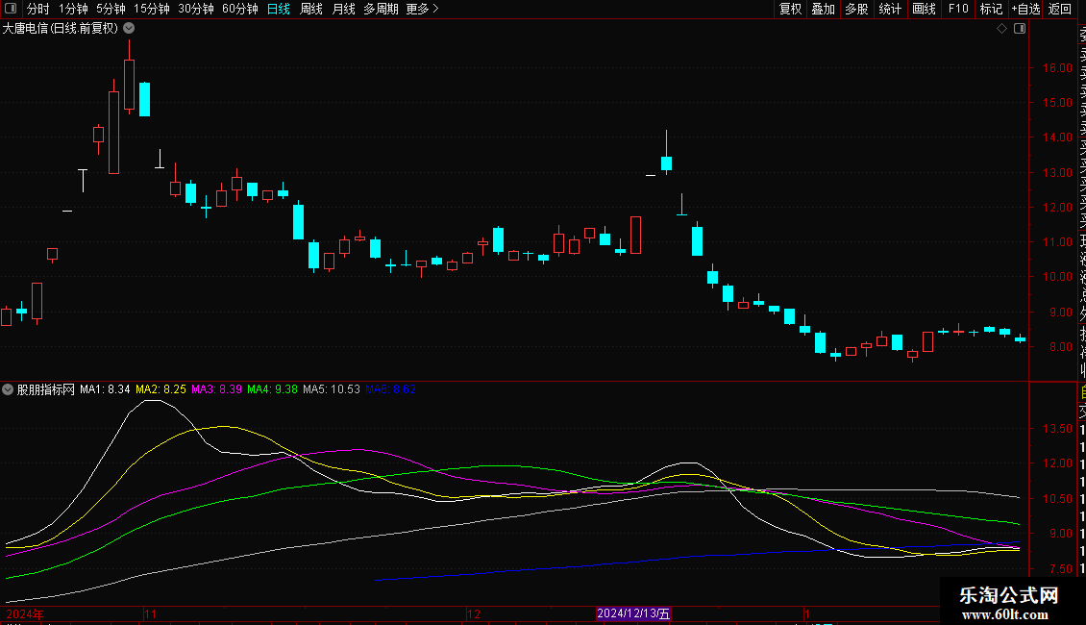
Task: Switch to the 60分钟 period
Action: click(239, 9)
